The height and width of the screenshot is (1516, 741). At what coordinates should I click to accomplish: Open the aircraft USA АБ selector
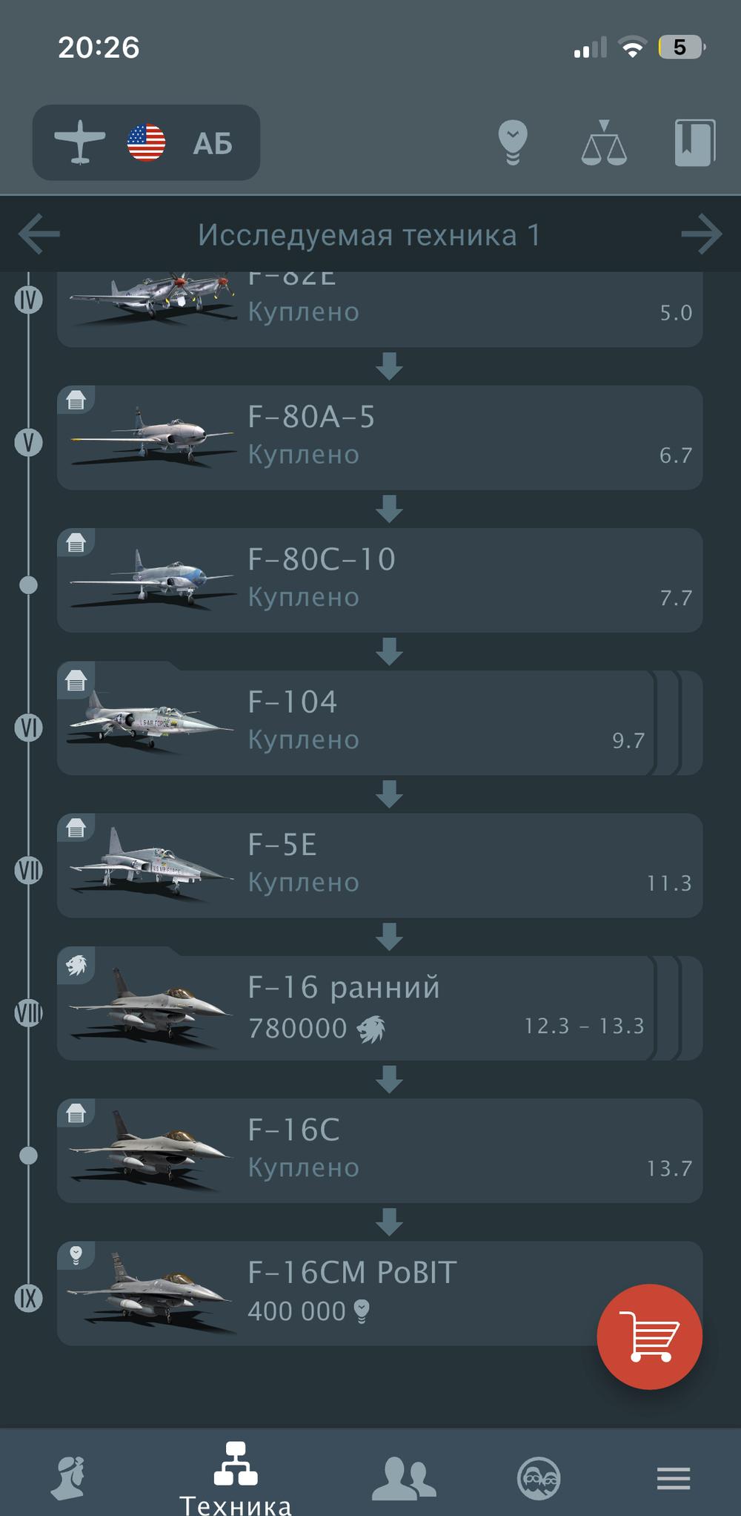tap(146, 142)
